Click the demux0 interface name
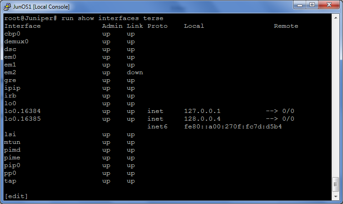Screen dimensions: 343x204 click(x=16, y=41)
